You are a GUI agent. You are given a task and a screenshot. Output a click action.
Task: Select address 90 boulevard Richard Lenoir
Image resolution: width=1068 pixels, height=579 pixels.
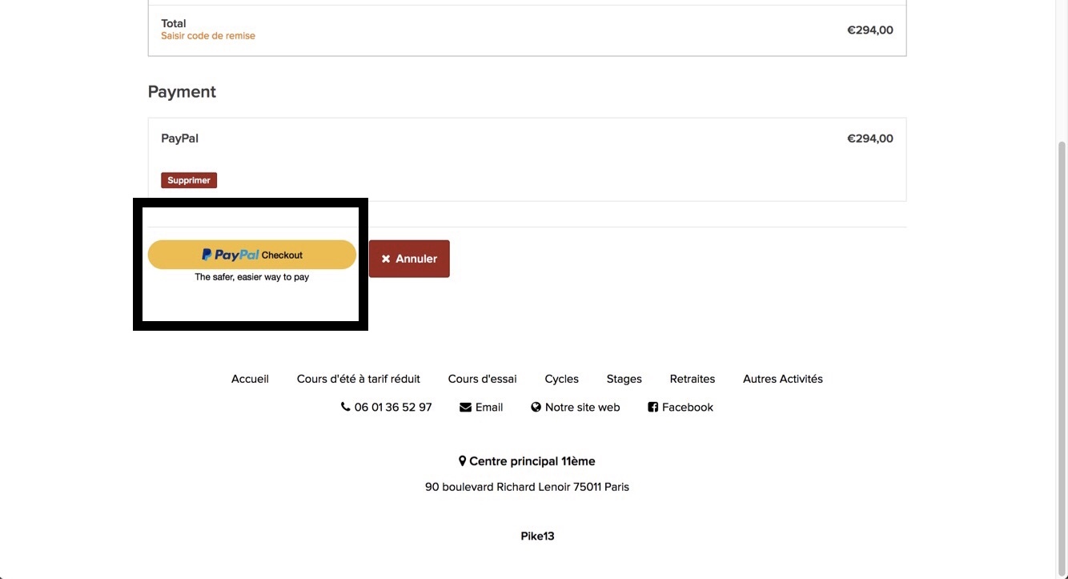(527, 487)
